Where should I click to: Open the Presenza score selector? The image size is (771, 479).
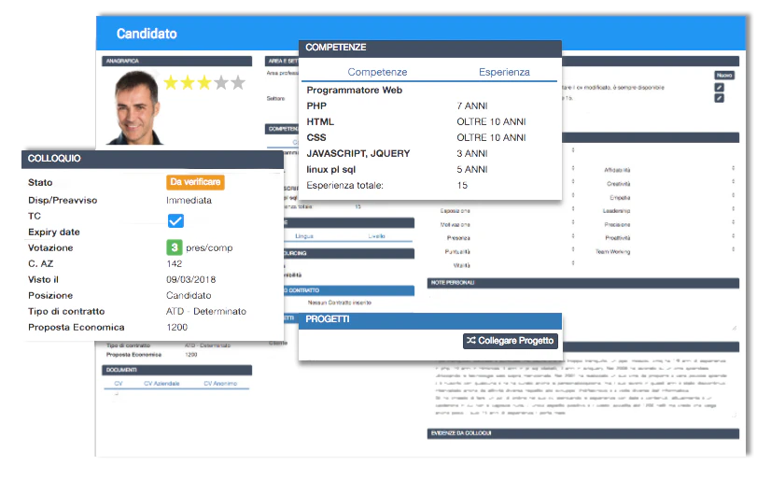coord(573,236)
